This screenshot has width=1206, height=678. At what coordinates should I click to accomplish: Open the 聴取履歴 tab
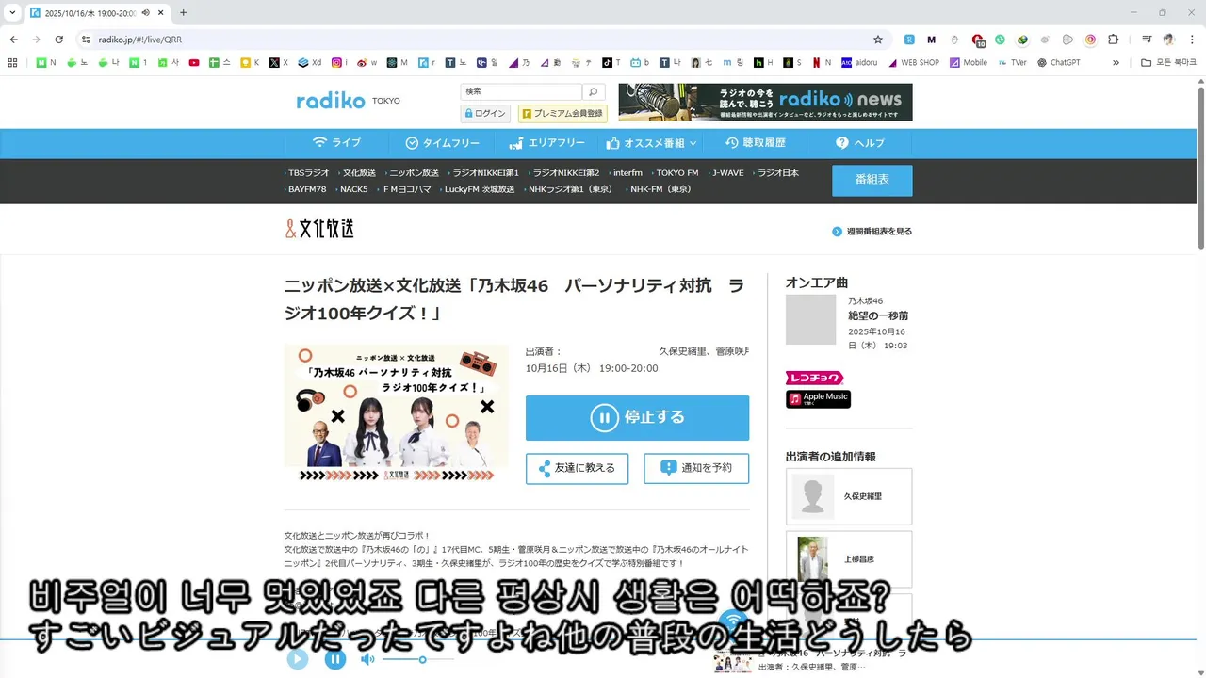point(755,143)
